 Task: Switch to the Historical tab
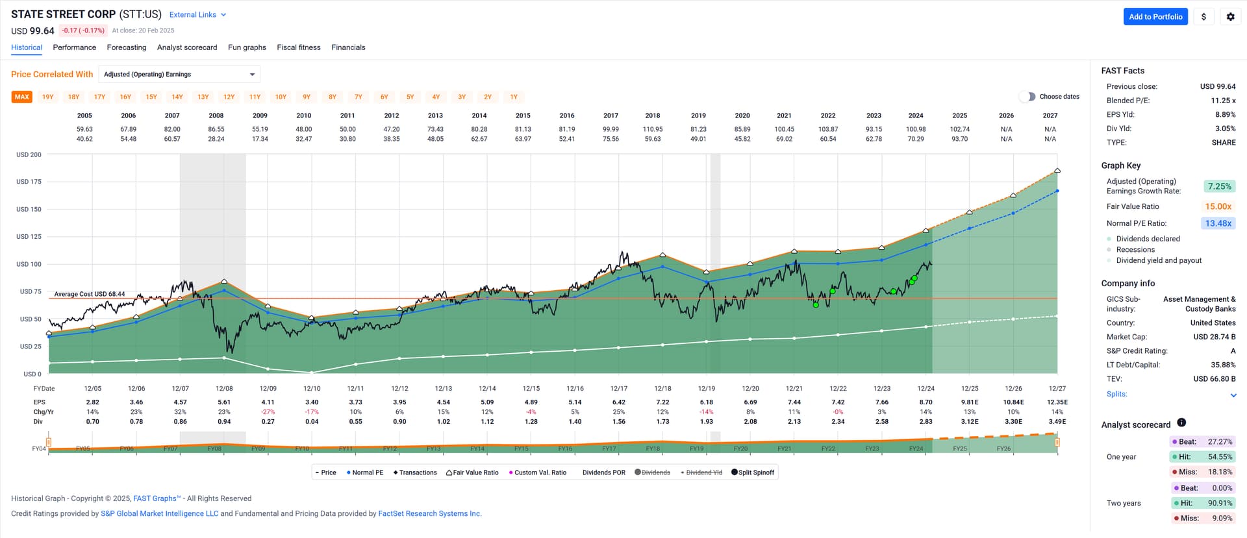[27, 47]
